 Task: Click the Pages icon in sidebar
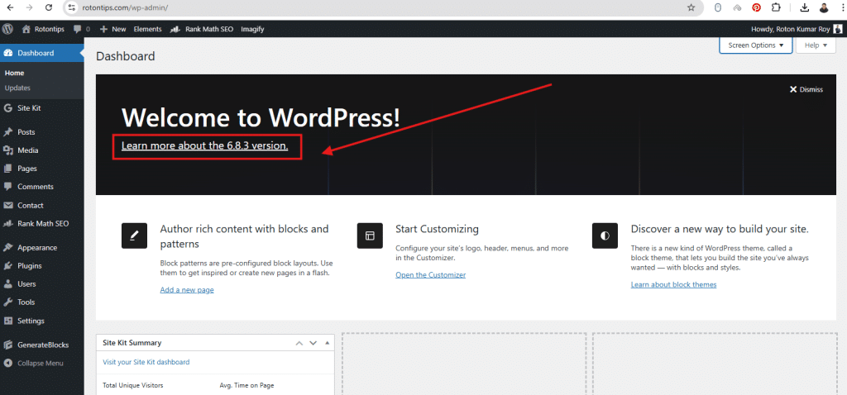pyautogui.click(x=8, y=169)
